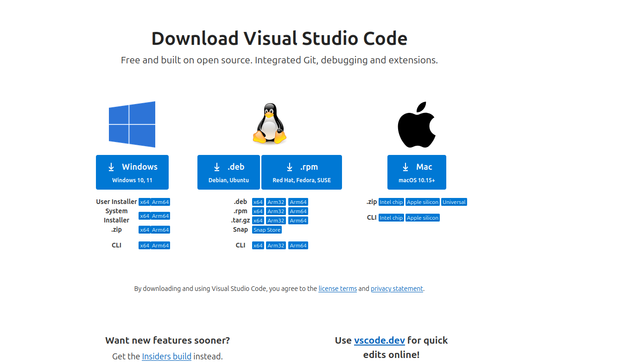Open the privacy statement link

pyautogui.click(x=397, y=289)
